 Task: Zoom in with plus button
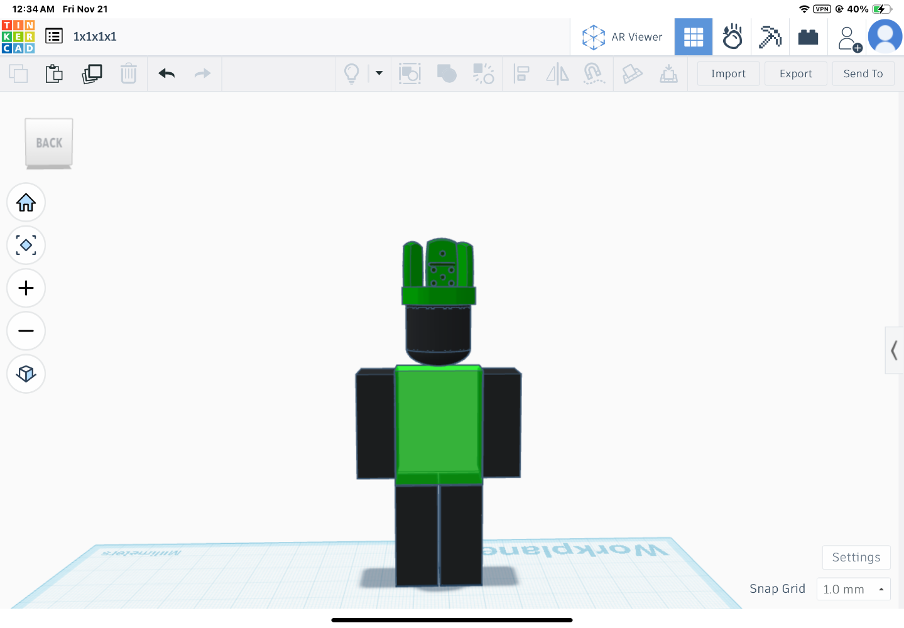coord(26,288)
